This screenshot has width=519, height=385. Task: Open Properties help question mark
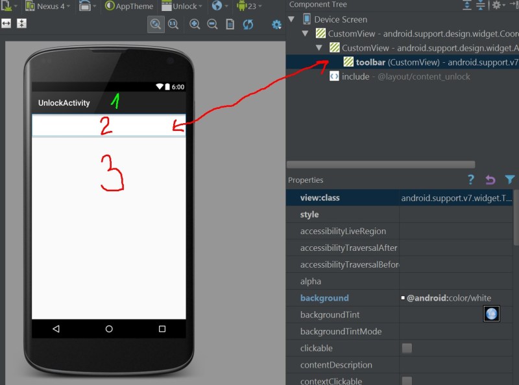pyautogui.click(x=471, y=180)
